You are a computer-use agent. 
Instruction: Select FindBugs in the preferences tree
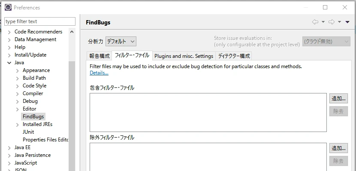pos(33,117)
